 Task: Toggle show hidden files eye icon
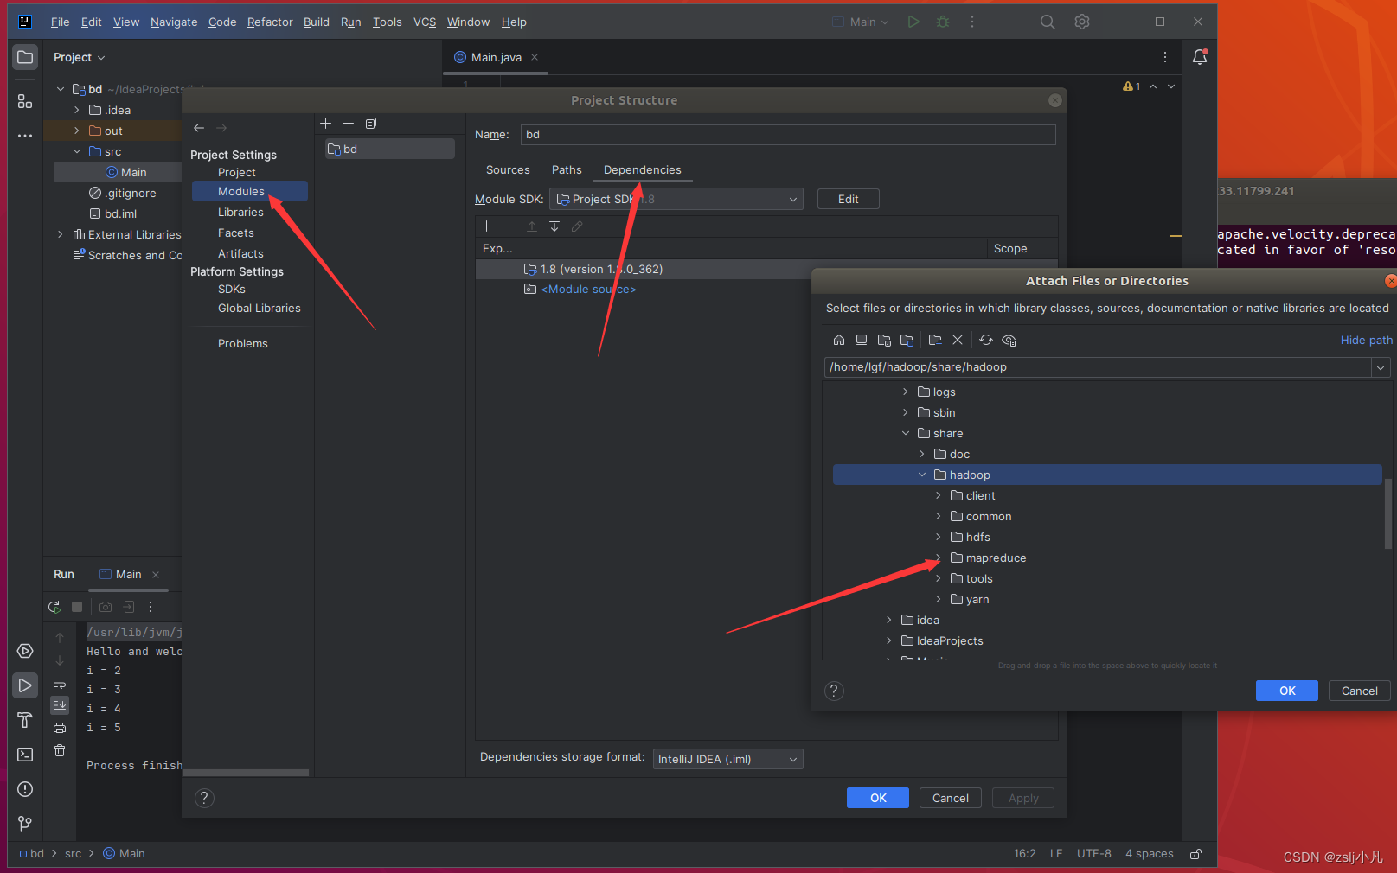[1009, 341]
